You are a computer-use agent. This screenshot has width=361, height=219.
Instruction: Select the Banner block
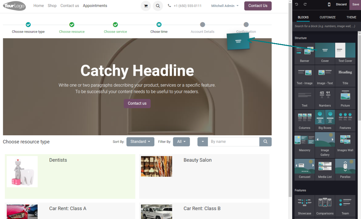point(304,53)
